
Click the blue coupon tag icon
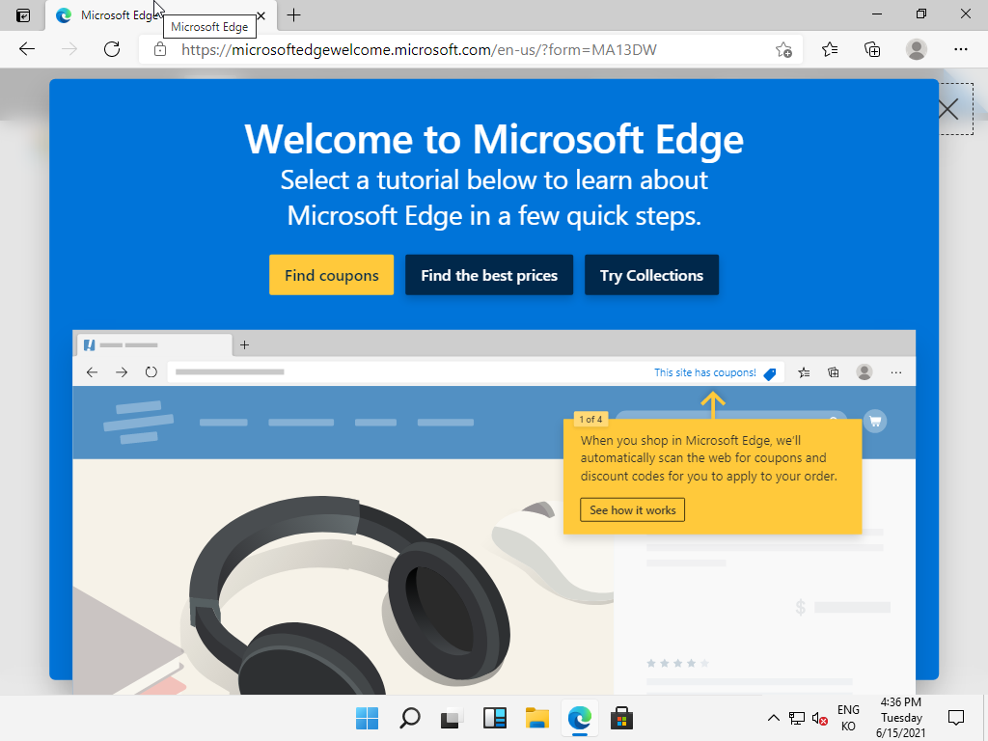point(769,373)
